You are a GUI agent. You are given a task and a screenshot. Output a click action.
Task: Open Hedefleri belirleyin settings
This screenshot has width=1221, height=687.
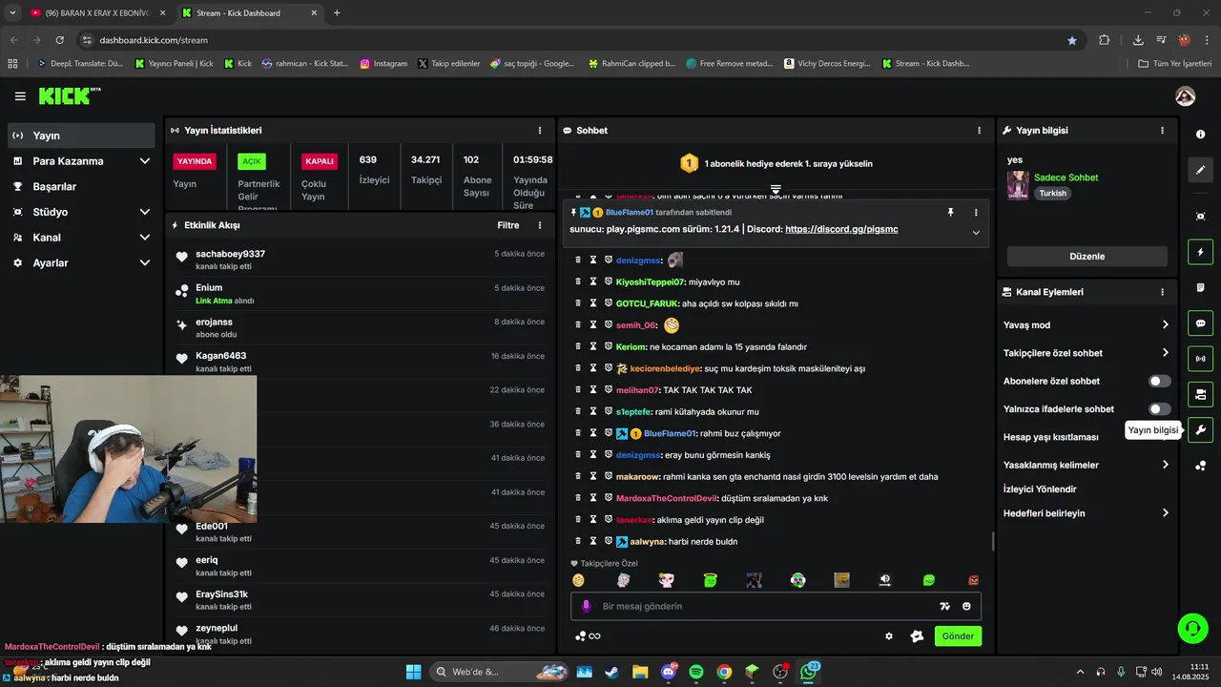[x=1086, y=513]
